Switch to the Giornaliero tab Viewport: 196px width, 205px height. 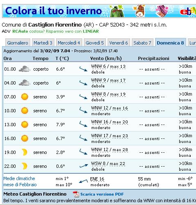tap(18, 43)
